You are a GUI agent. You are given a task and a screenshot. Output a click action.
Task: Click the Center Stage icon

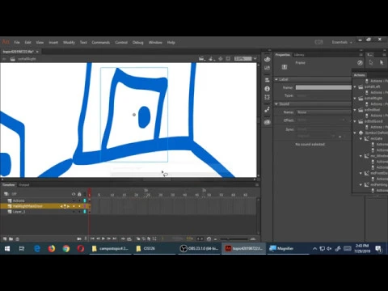pos(221,58)
